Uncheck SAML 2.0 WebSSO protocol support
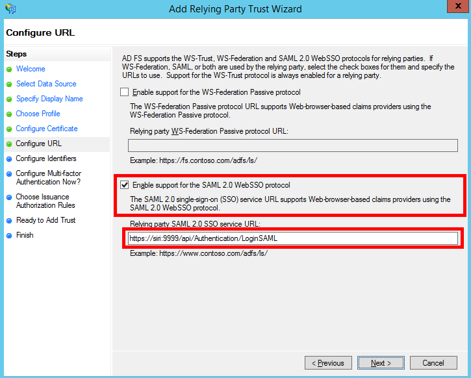This screenshot has width=471, height=378. pos(124,184)
